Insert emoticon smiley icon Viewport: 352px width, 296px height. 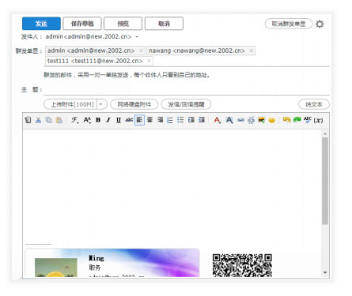pyautogui.click(x=272, y=120)
